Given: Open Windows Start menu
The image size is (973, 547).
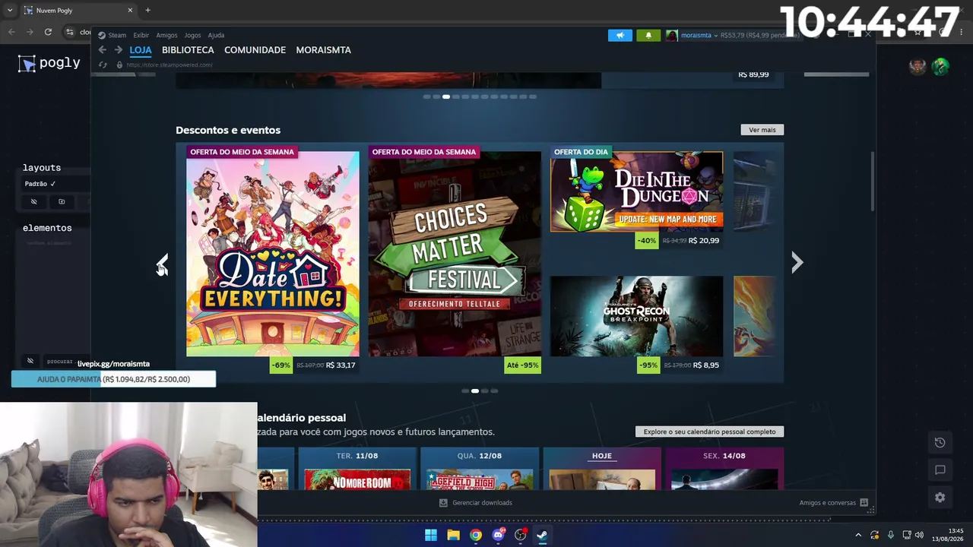Looking at the screenshot, I should [431, 535].
